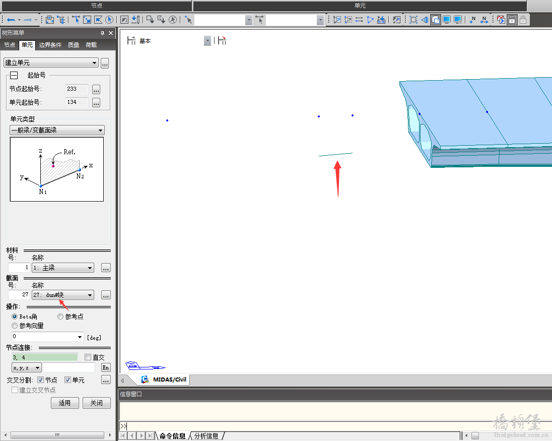Image resolution: width=552 pixels, height=441 pixels.
Task: Click the select by identifying icon with nodes
Action: point(50,20)
